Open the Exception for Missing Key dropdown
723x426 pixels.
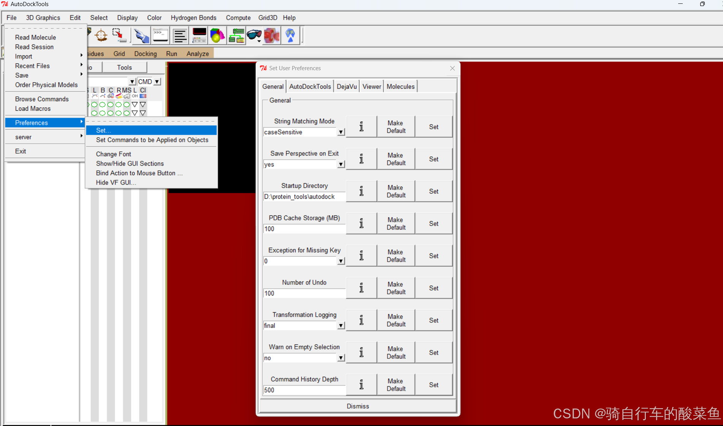341,261
